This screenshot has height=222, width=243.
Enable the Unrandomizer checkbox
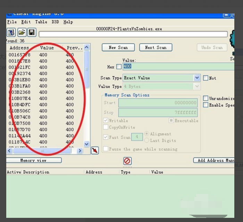coord(206,99)
